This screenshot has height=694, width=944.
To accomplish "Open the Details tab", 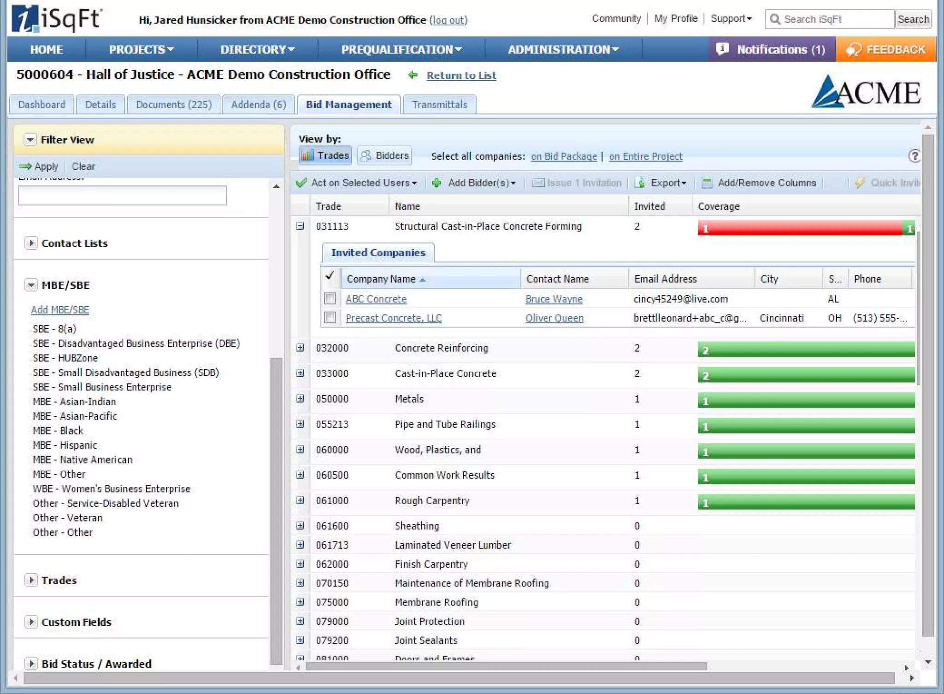I will (100, 105).
